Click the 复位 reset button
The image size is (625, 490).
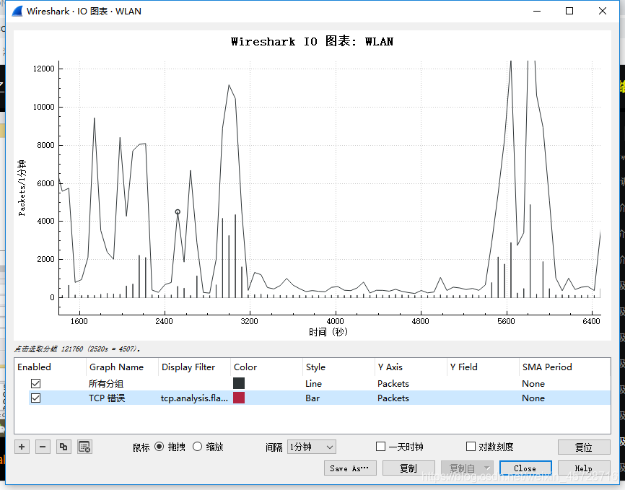(584, 447)
